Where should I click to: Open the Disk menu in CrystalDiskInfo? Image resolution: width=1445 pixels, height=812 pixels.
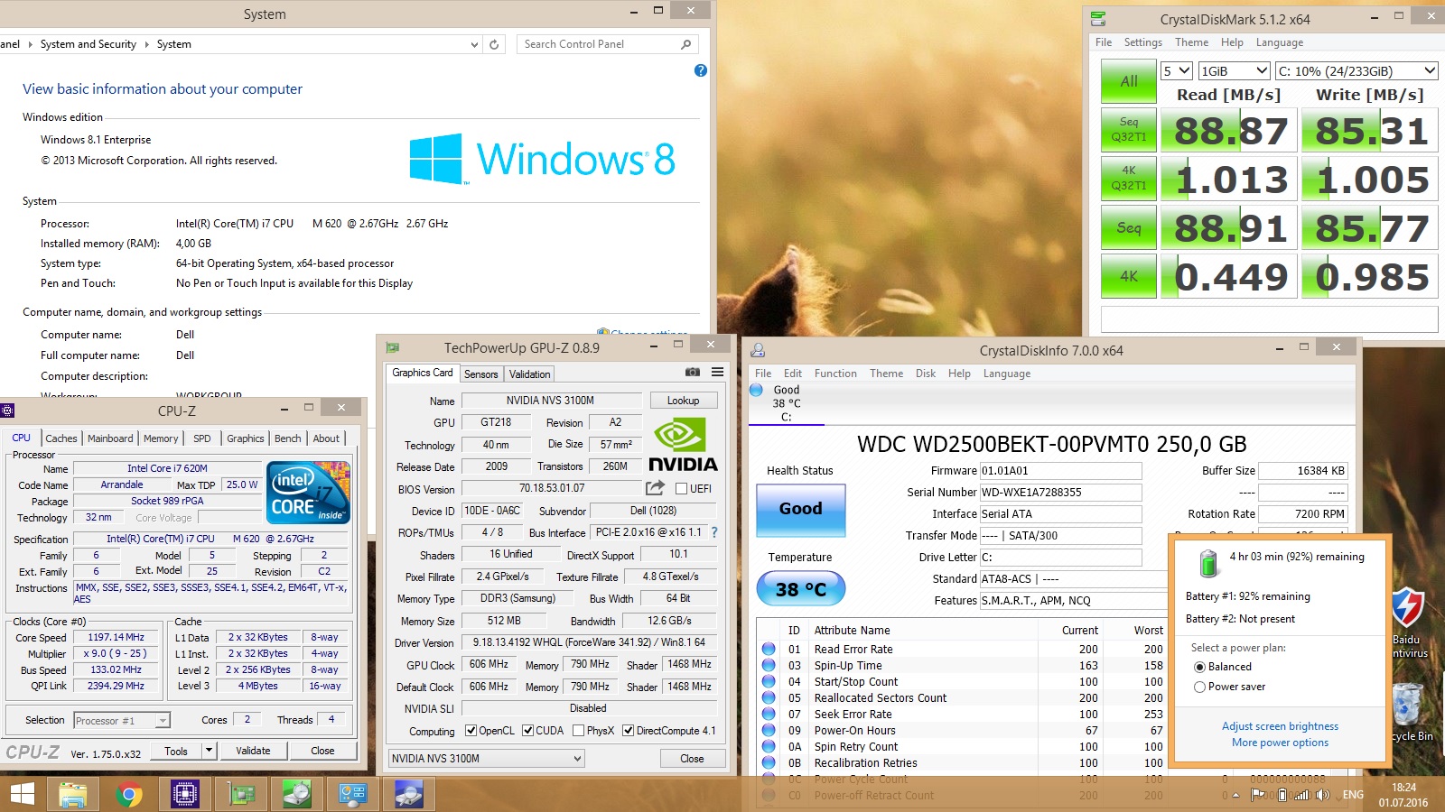926,374
